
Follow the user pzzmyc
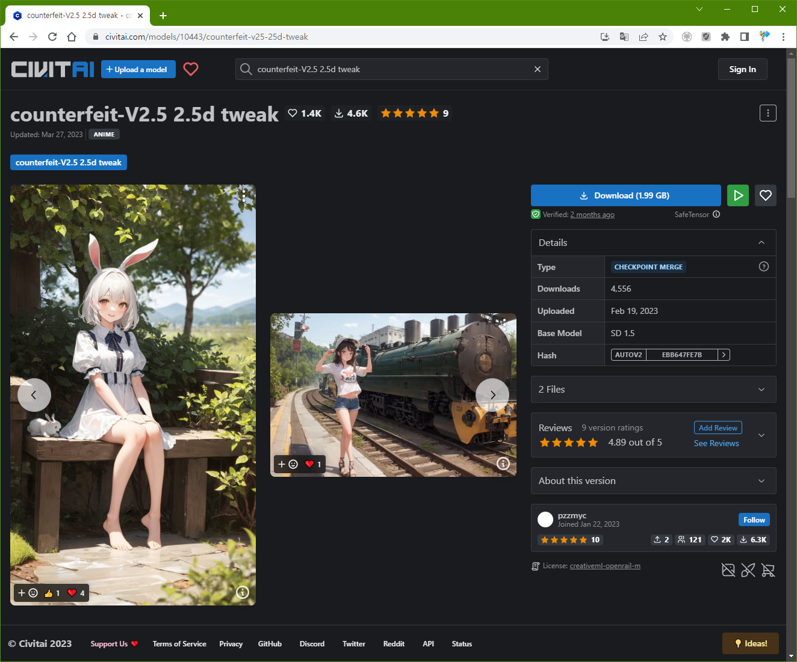point(754,519)
